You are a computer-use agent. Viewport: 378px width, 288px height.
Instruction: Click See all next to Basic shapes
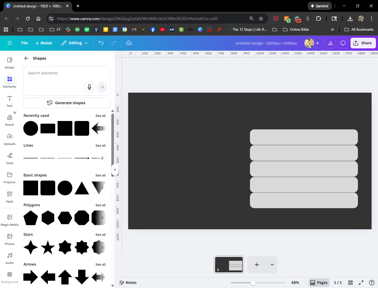click(x=100, y=175)
